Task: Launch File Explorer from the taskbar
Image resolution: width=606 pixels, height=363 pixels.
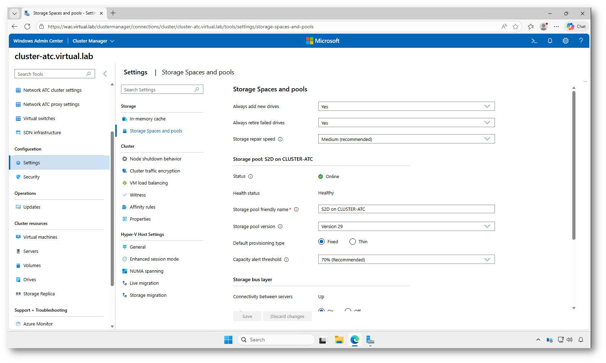Action: (339, 340)
